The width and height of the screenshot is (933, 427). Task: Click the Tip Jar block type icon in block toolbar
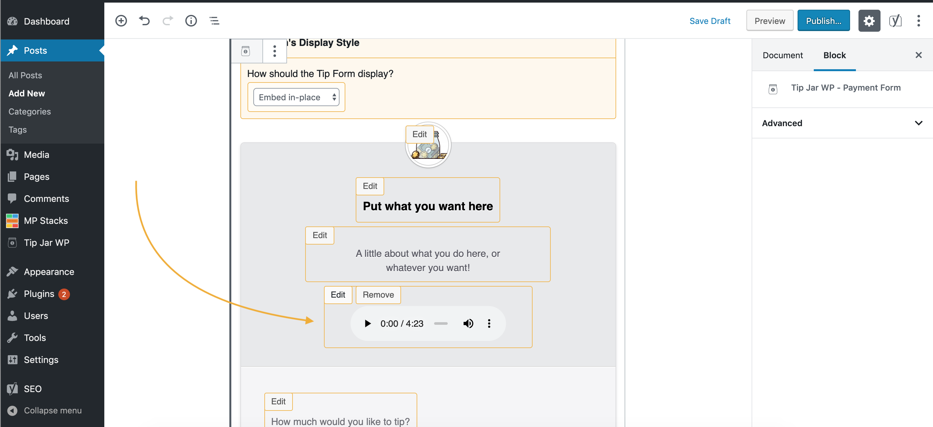coord(246,51)
